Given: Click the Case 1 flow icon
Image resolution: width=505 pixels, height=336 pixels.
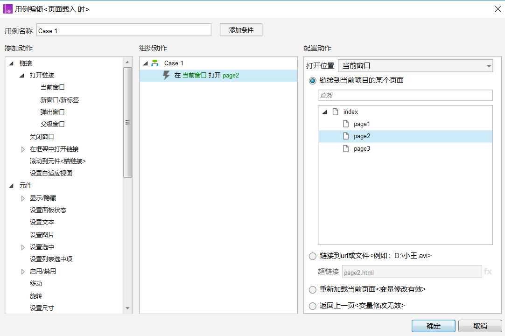Looking at the screenshot, I should click(x=155, y=63).
